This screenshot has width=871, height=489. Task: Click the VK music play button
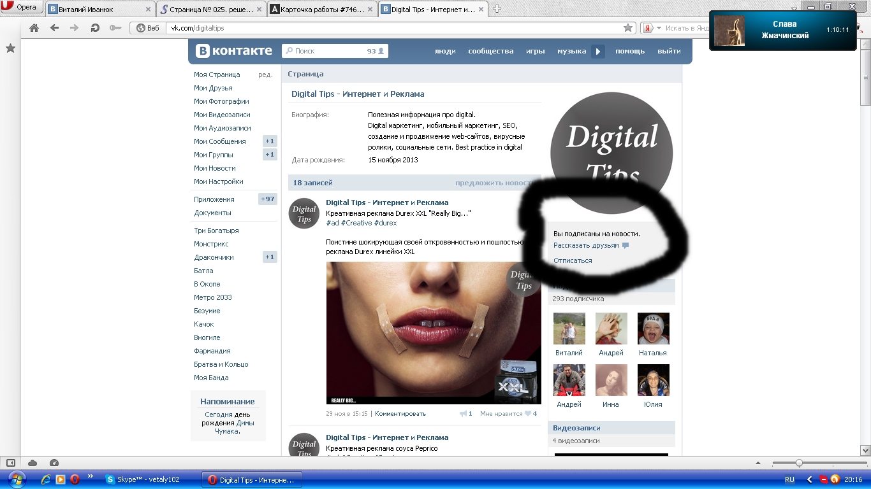tap(597, 51)
